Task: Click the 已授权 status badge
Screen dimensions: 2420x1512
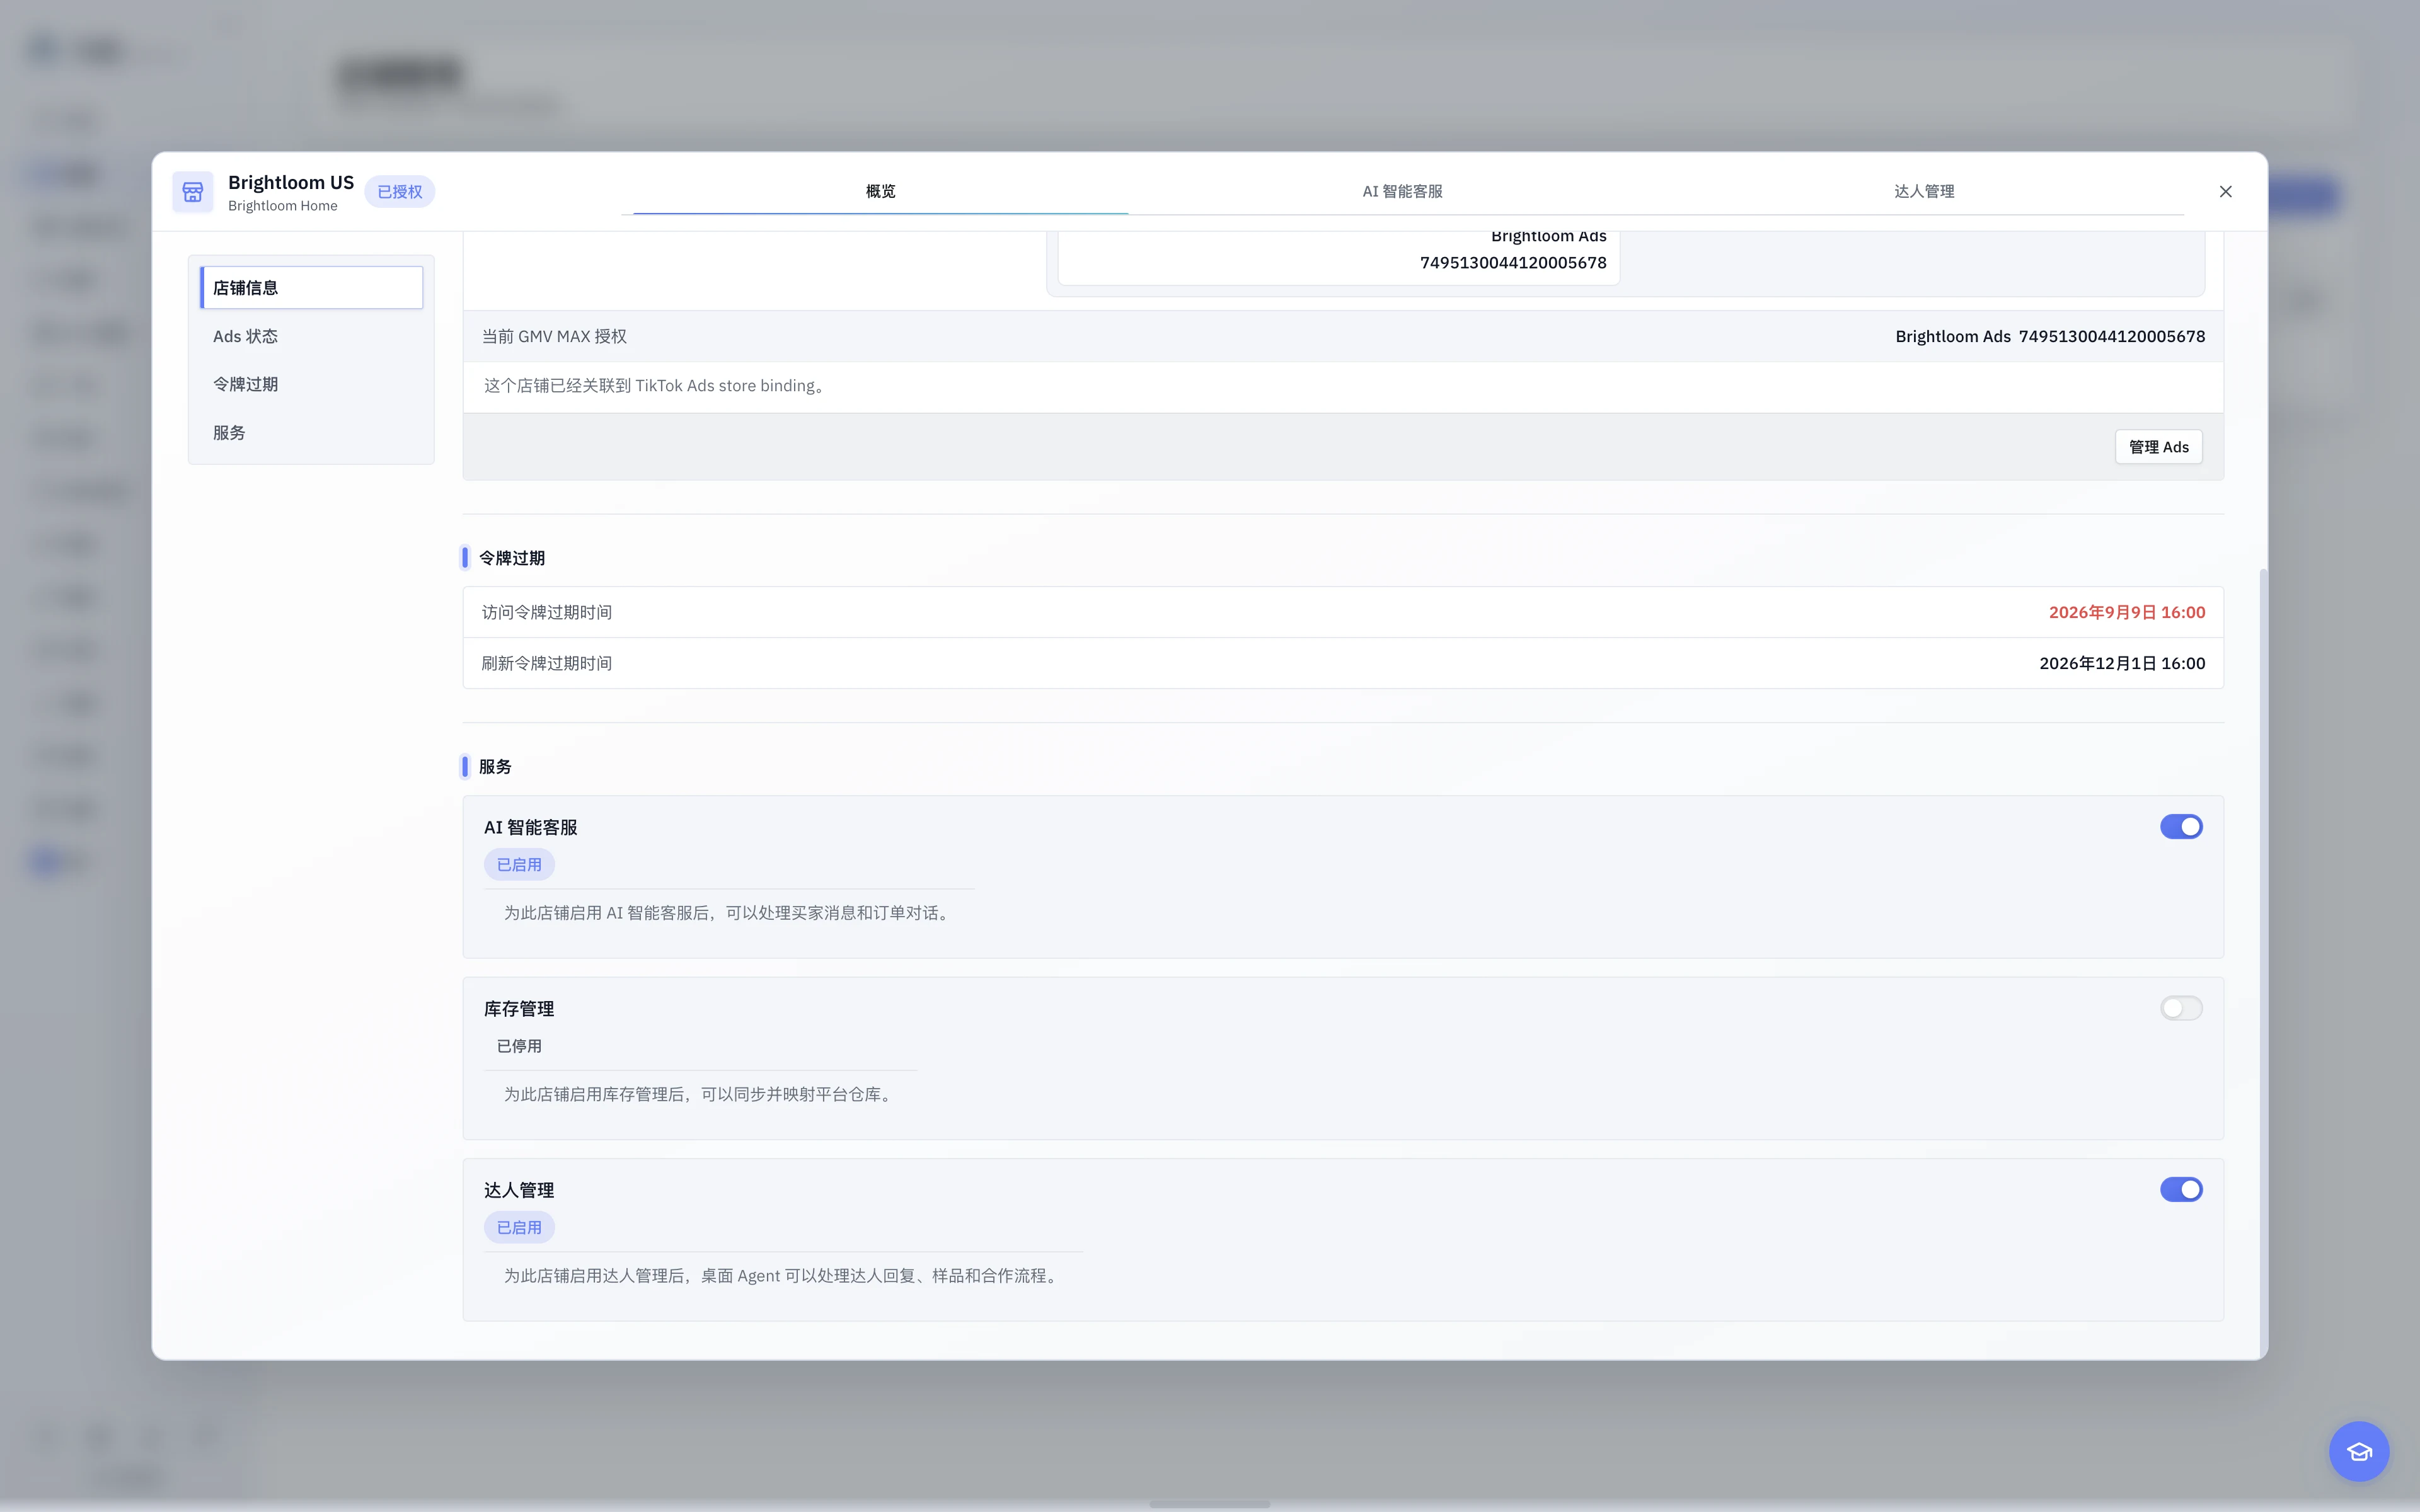Action: [399, 192]
